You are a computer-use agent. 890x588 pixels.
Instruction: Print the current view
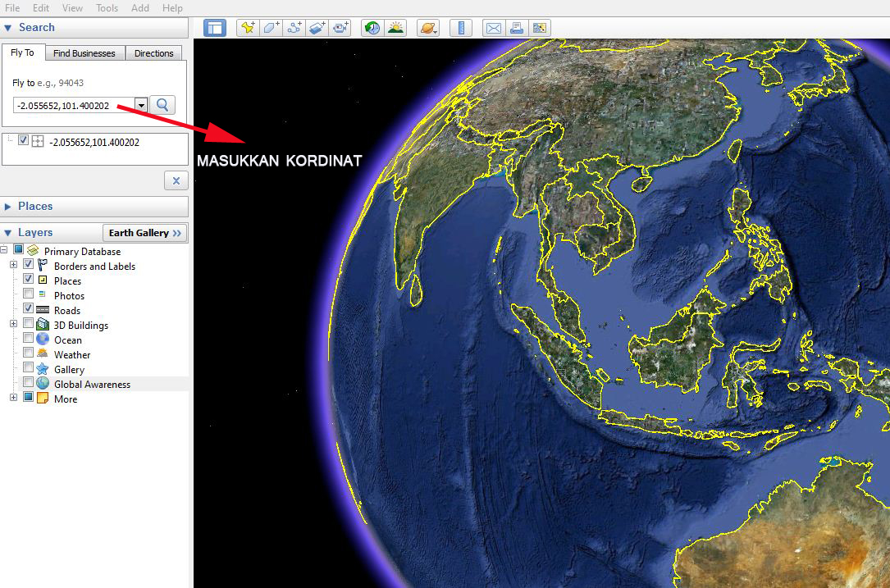tap(517, 28)
